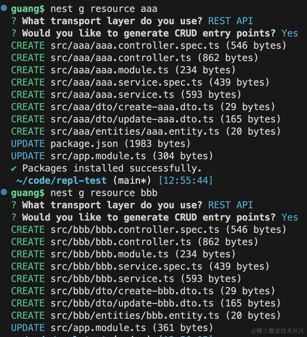
Task: Open the src/aaa/aaa.controller.ts file link
Action: 121,58
